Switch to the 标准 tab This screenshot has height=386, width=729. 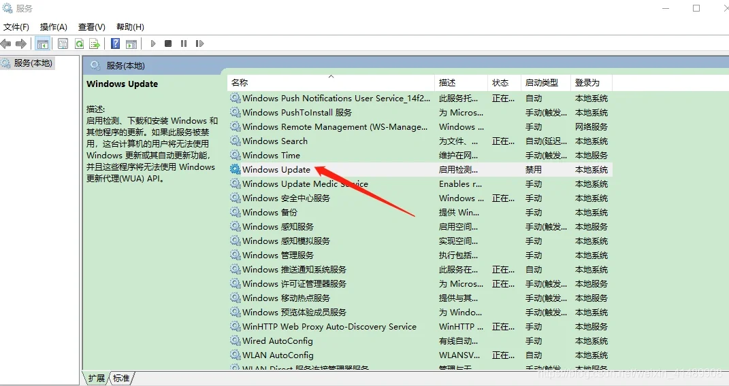coord(121,379)
